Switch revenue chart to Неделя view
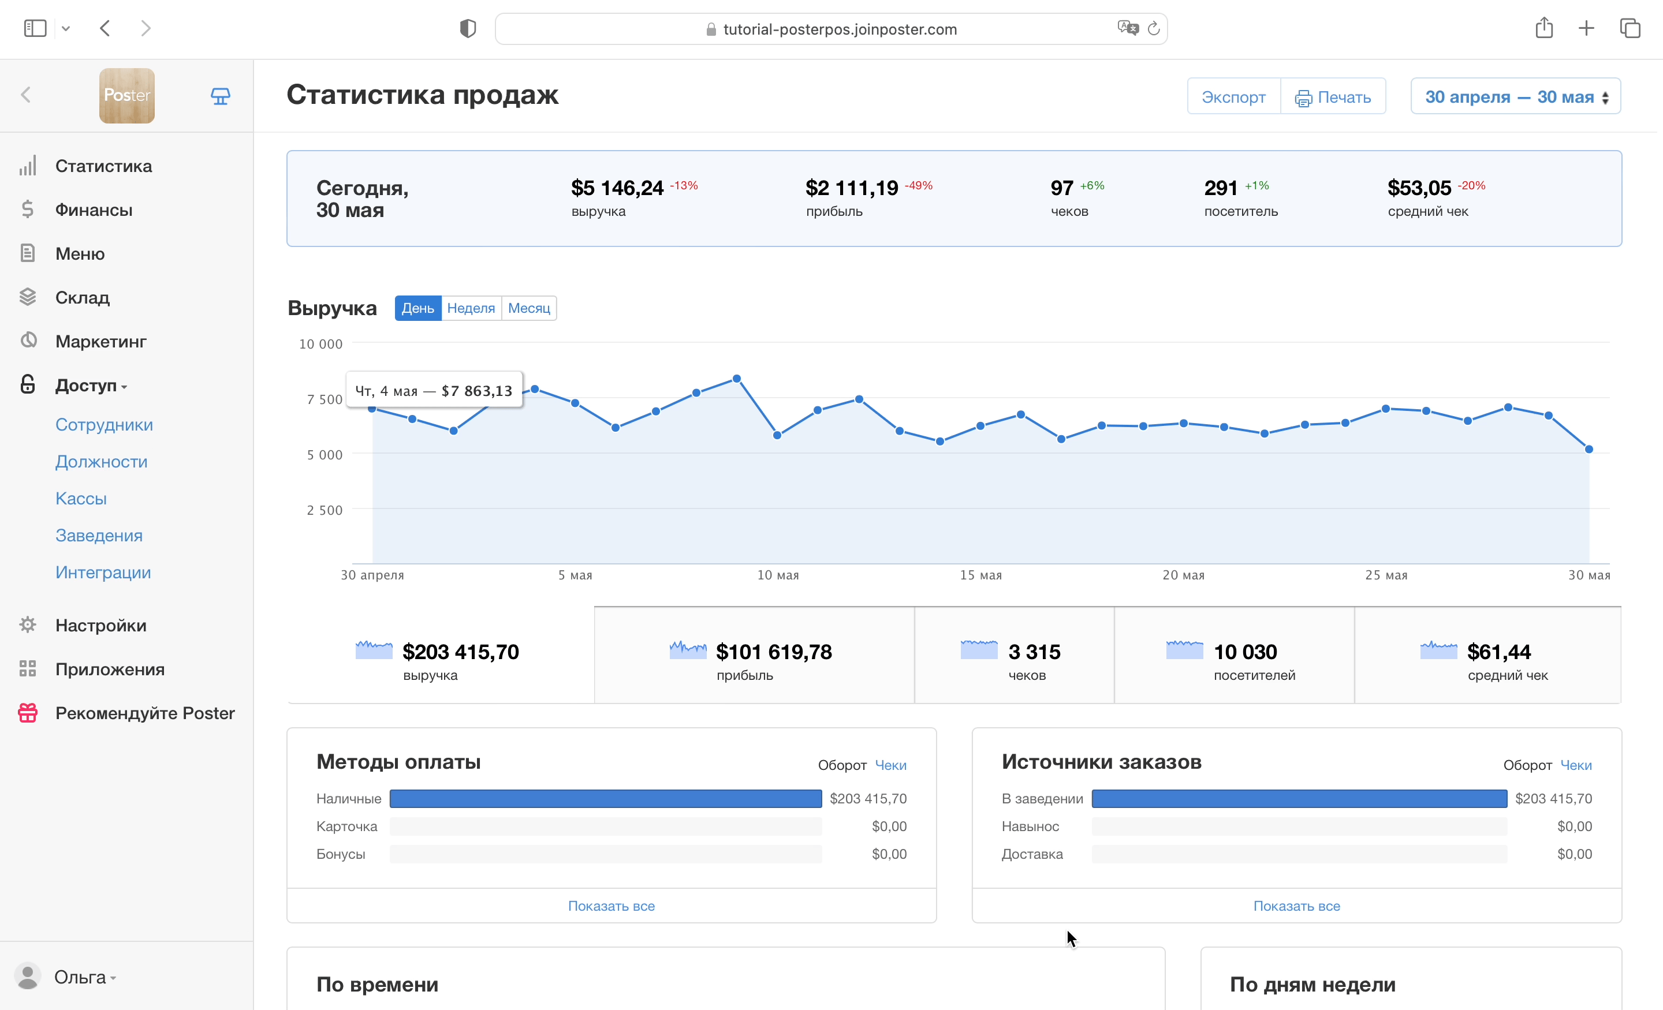This screenshot has height=1010, width=1663. coord(471,308)
